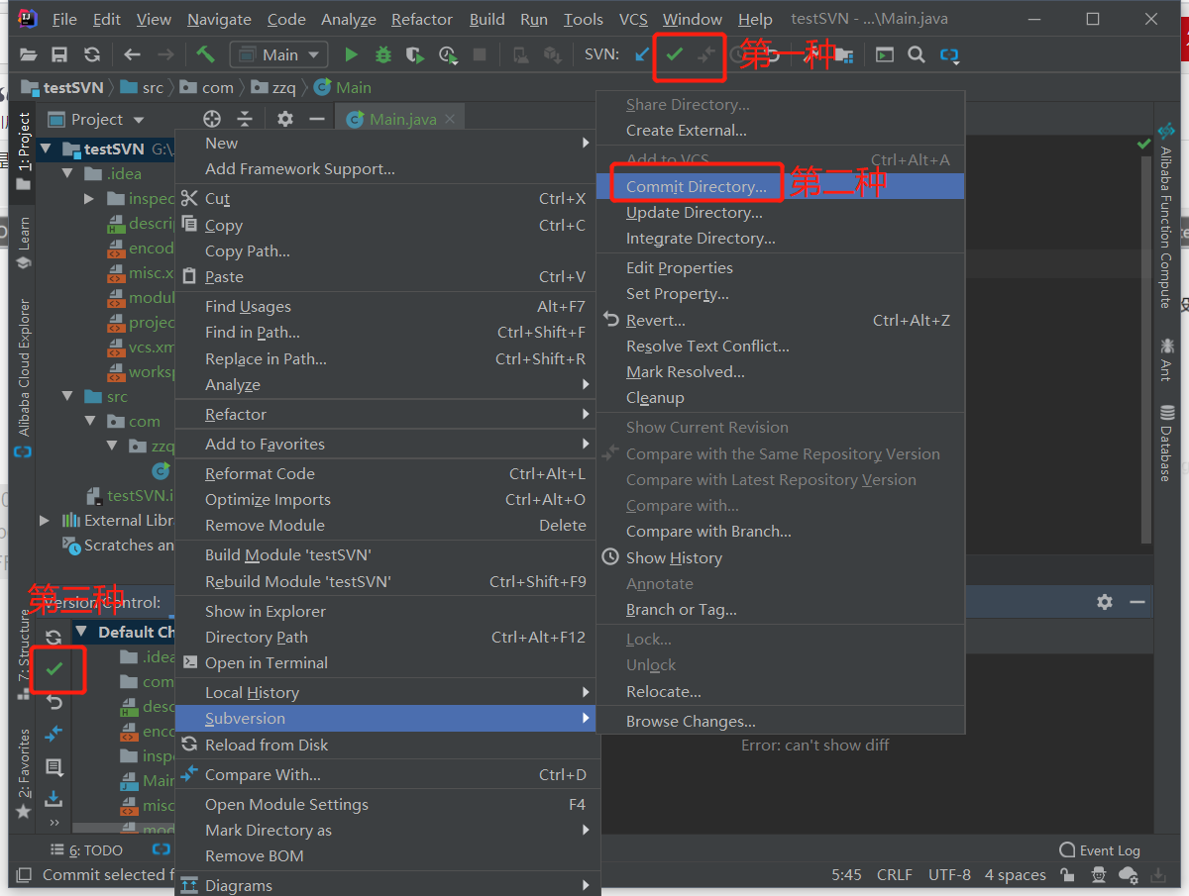Toggle the 2: Favorites tool window
This screenshot has height=896, width=1189.
pyautogui.click(x=24, y=775)
